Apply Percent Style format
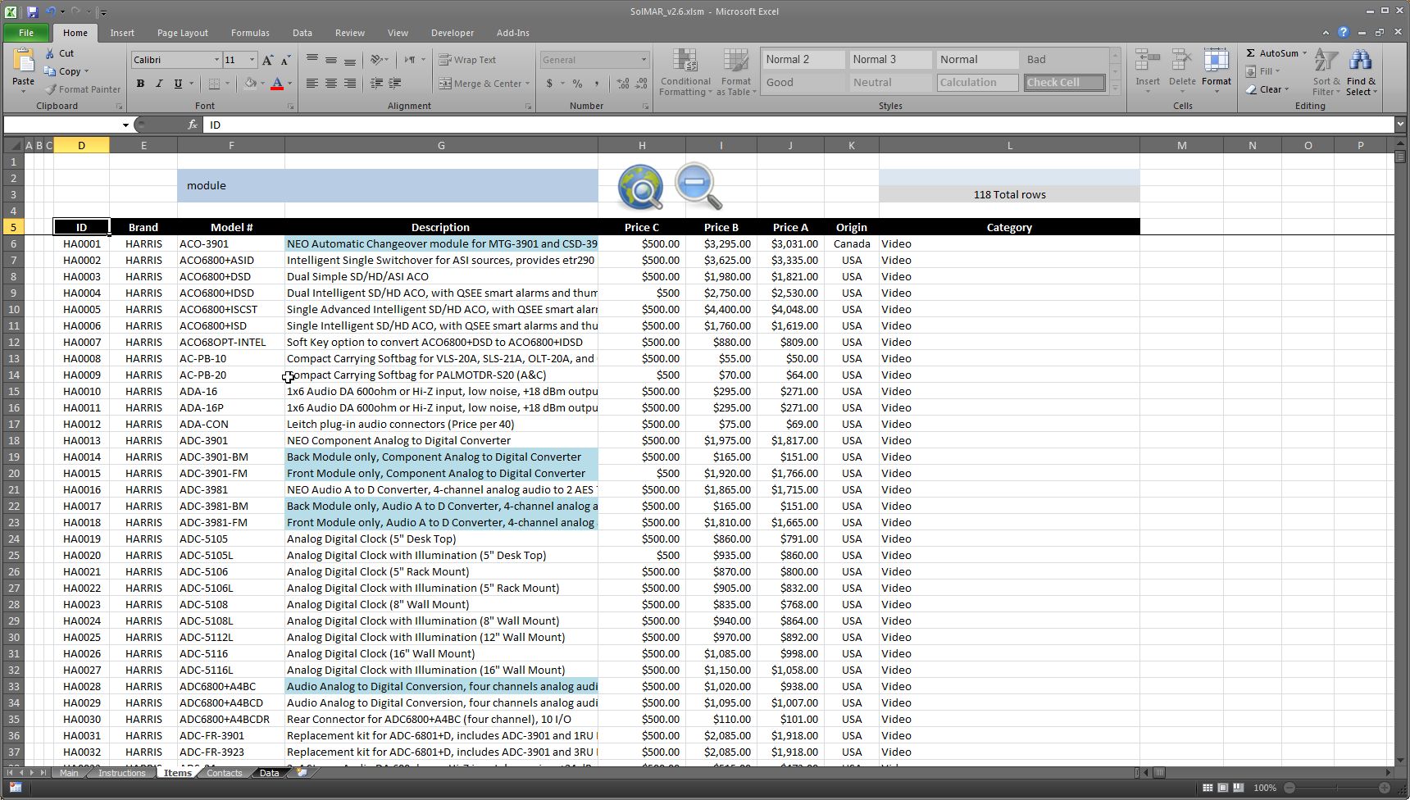1410x800 pixels. point(578,83)
